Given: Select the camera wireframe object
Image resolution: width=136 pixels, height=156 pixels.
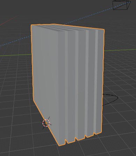Looking at the screenshot, I should pyautogui.click(x=122, y=5).
